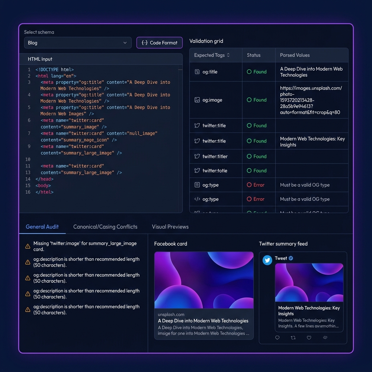Viewport: 372px width, 372px height.
Task: Click the HTML input panel header
Action: pos(101,59)
